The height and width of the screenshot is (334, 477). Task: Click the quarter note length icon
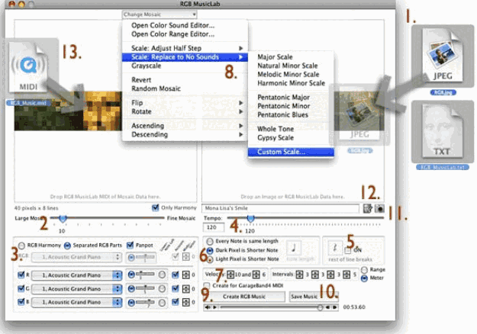click(294, 248)
